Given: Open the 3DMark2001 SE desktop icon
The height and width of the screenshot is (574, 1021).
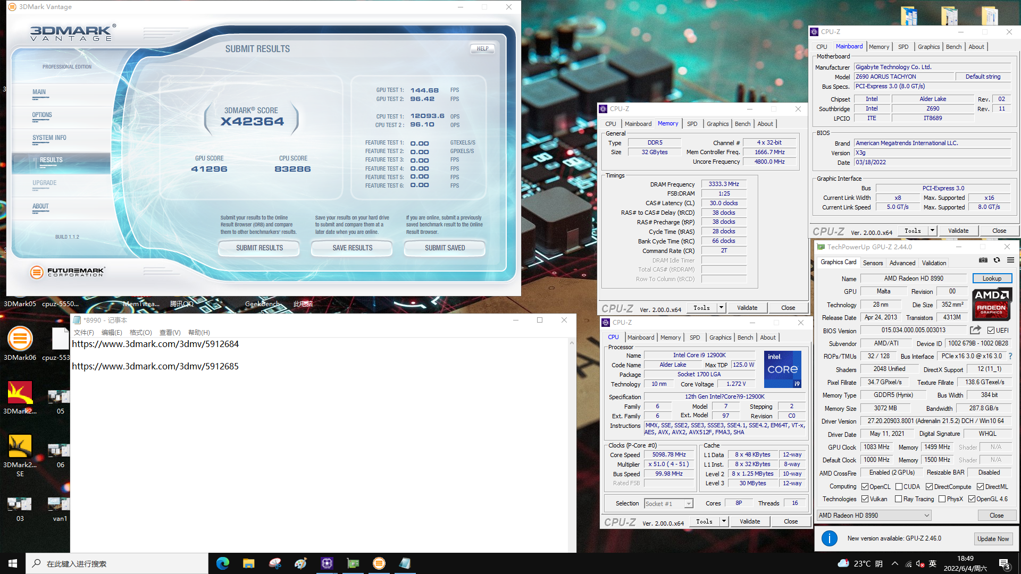Looking at the screenshot, I should [x=20, y=455].
